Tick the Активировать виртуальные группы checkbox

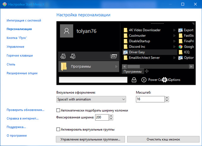58,129
